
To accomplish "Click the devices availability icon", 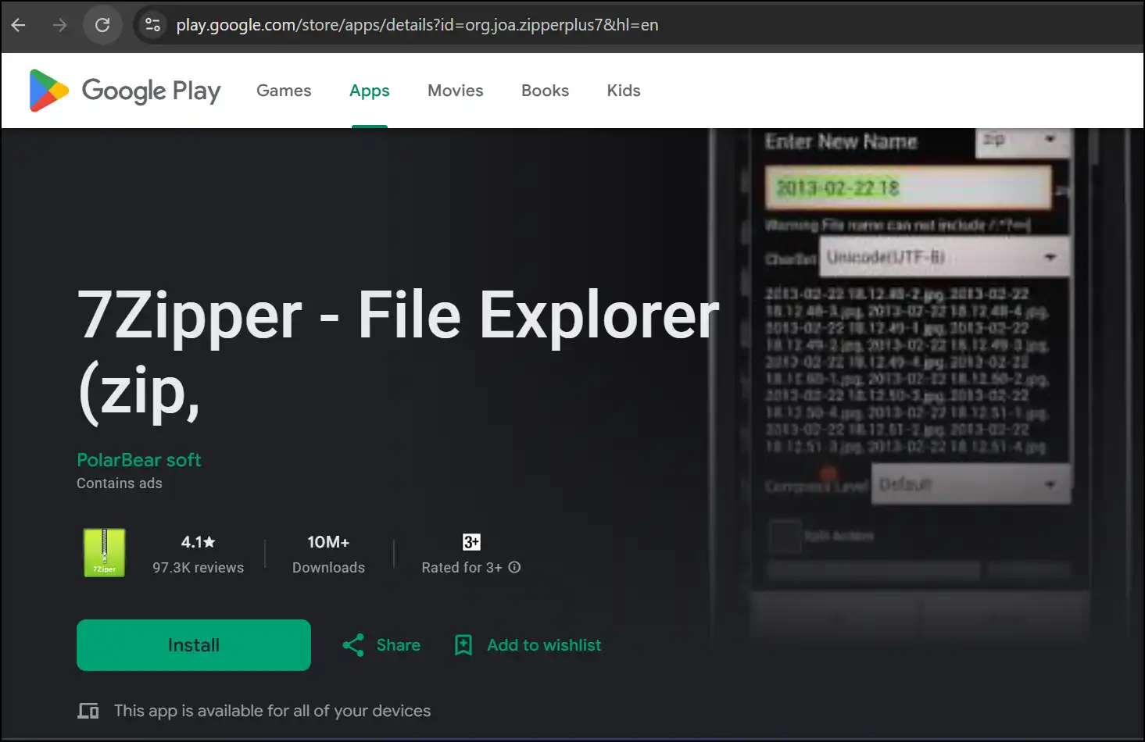I will (88, 711).
